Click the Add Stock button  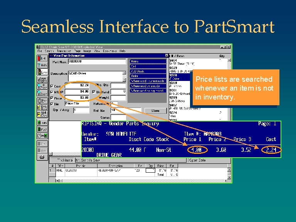(148, 71)
